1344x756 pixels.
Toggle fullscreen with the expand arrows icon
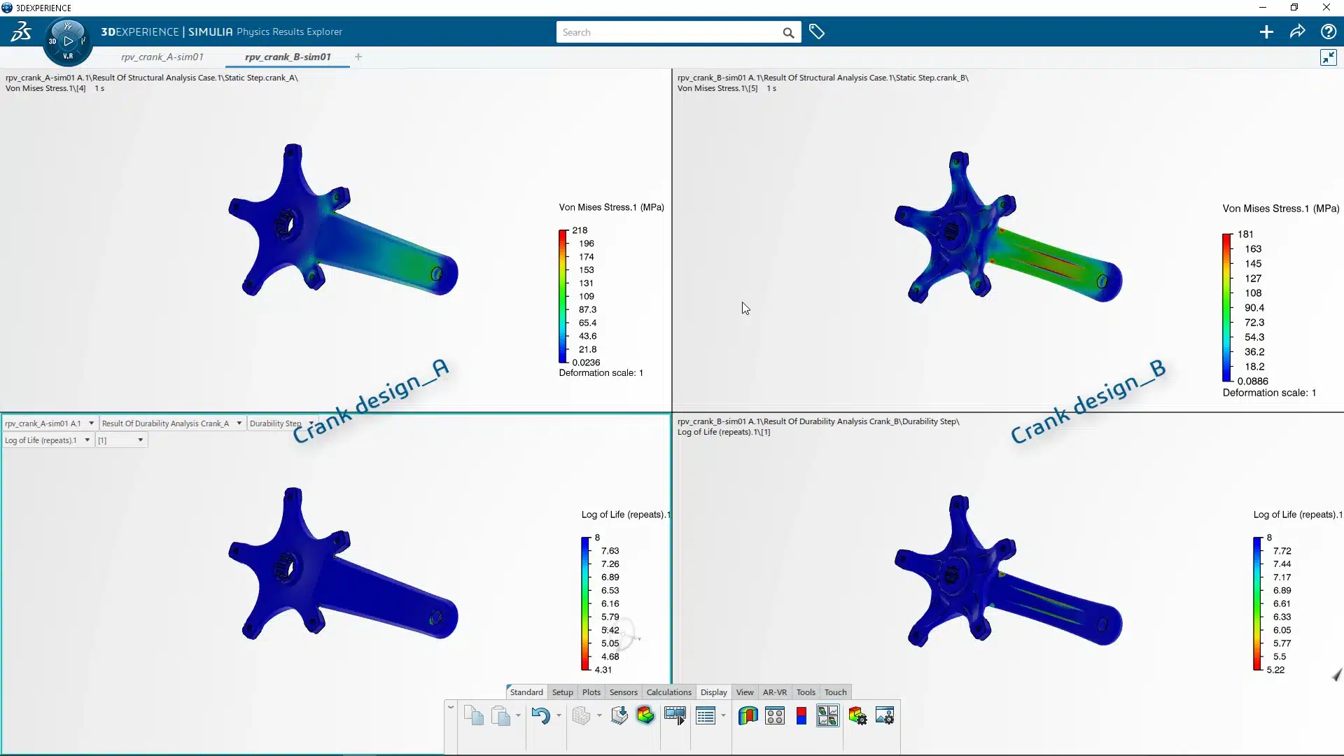[x=1328, y=57]
